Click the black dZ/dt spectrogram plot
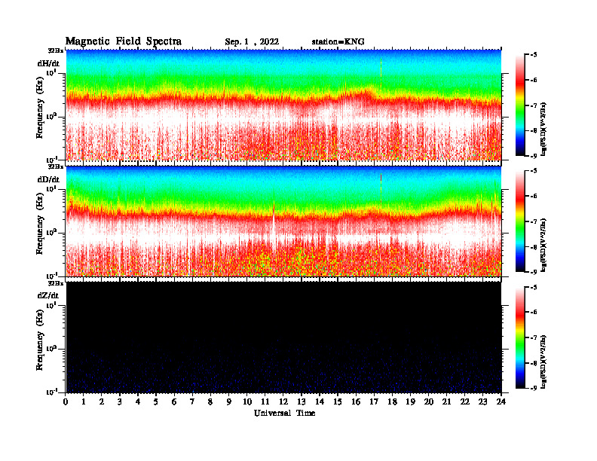The width and height of the screenshot is (597, 461). coord(283,337)
